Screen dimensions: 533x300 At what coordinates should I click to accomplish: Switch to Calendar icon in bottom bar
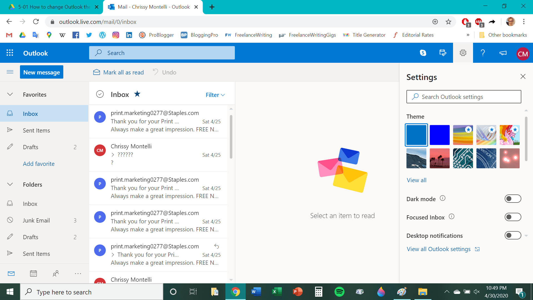[33, 274]
